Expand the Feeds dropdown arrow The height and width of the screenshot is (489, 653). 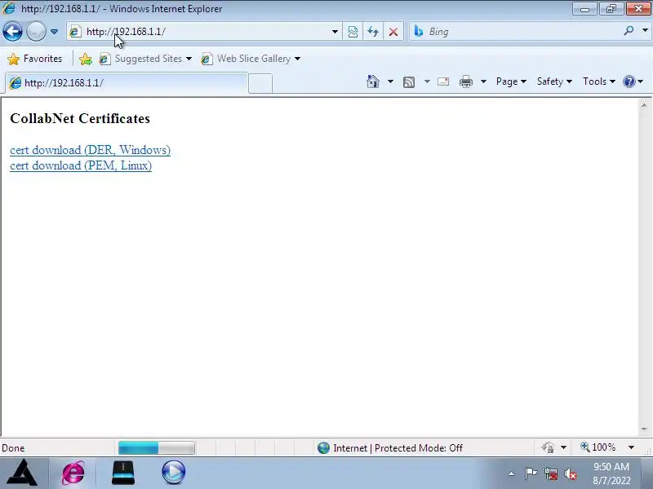click(x=427, y=81)
